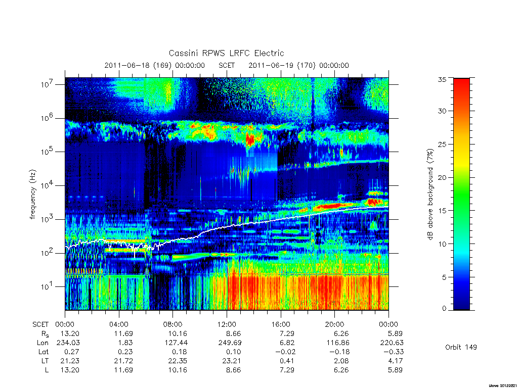
Task: Click the spectrogram plot area
Action: click(227, 193)
